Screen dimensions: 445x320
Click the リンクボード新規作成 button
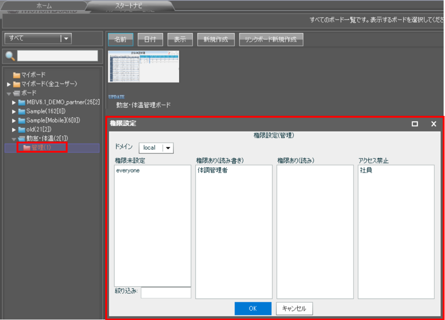(271, 40)
